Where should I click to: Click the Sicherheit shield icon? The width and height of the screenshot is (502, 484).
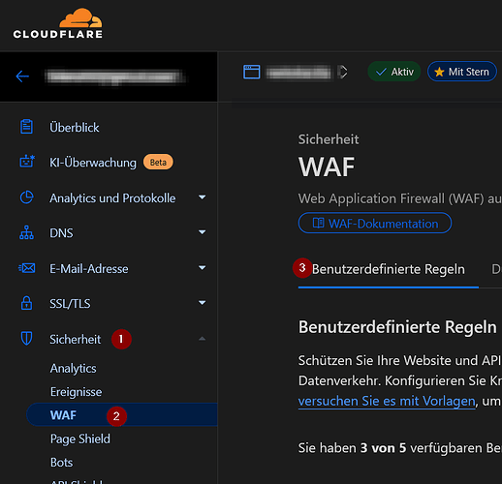point(26,338)
